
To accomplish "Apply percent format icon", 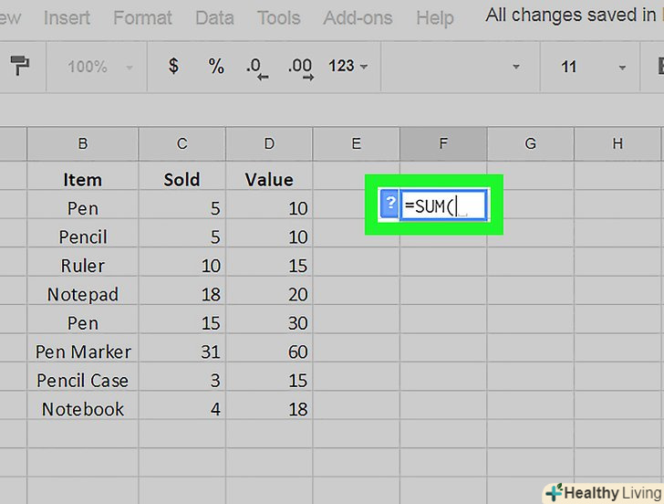I will click(216, 67).
